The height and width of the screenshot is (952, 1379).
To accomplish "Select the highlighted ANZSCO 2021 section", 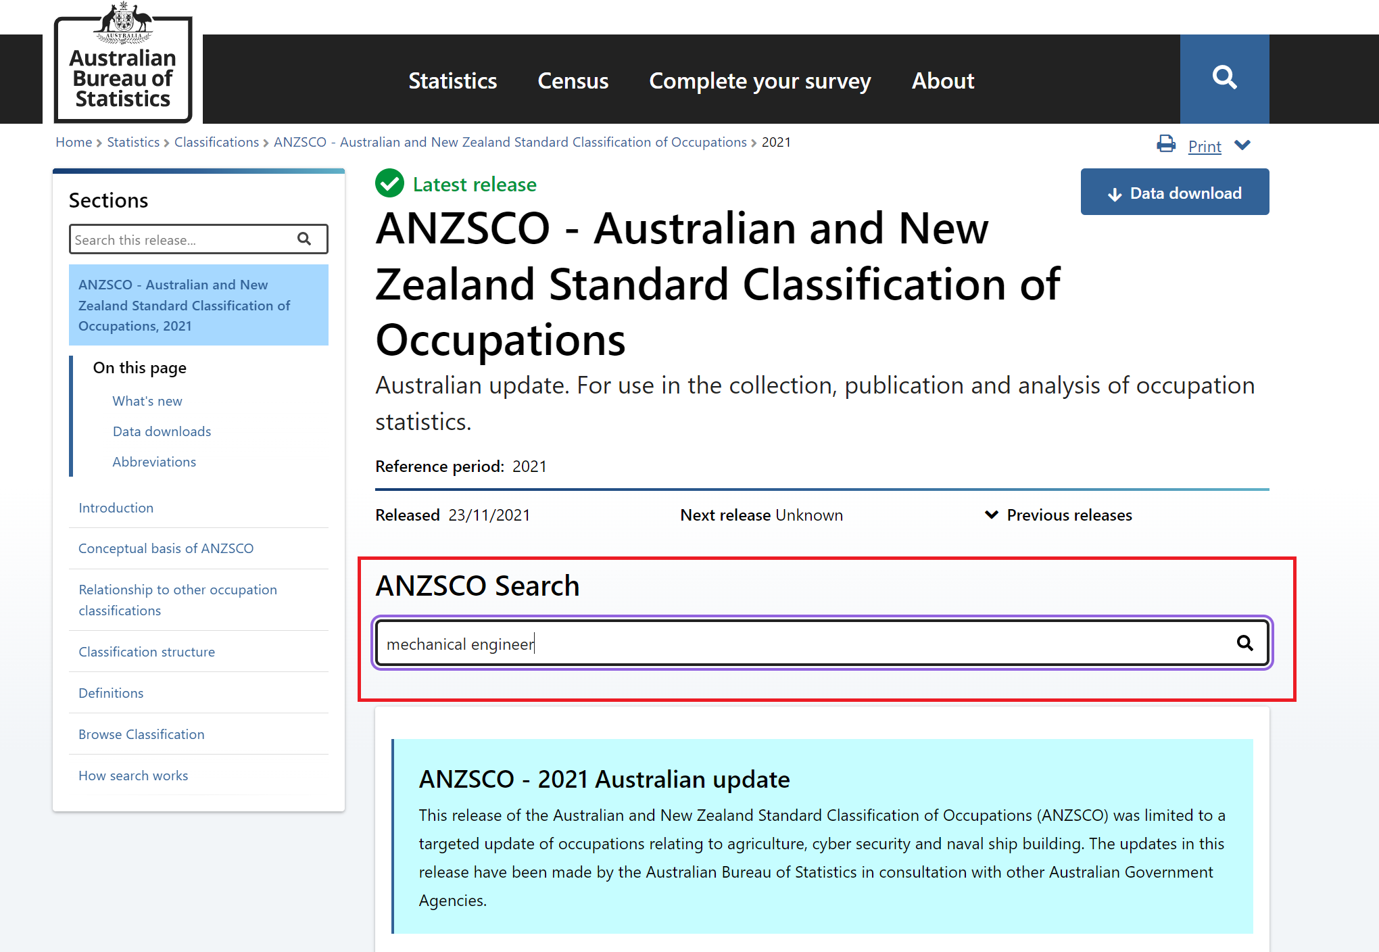I will click(x=199, y=305).
